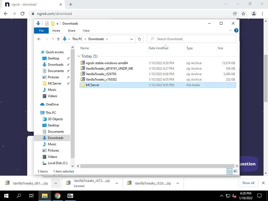
Task: Sort files by the Name column
Action: (x=85, y=48)
